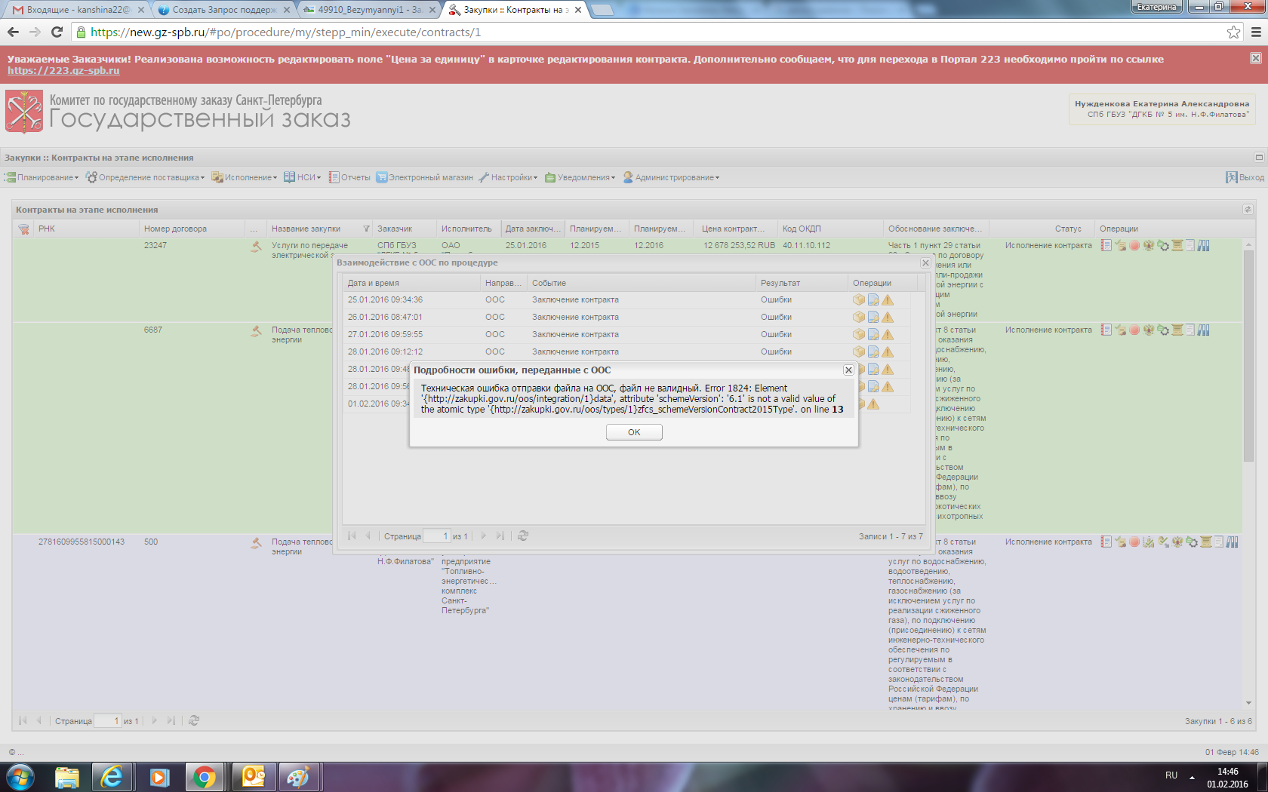Sort by Дата и время column header
1268x792 pixels.
point(411,283)
